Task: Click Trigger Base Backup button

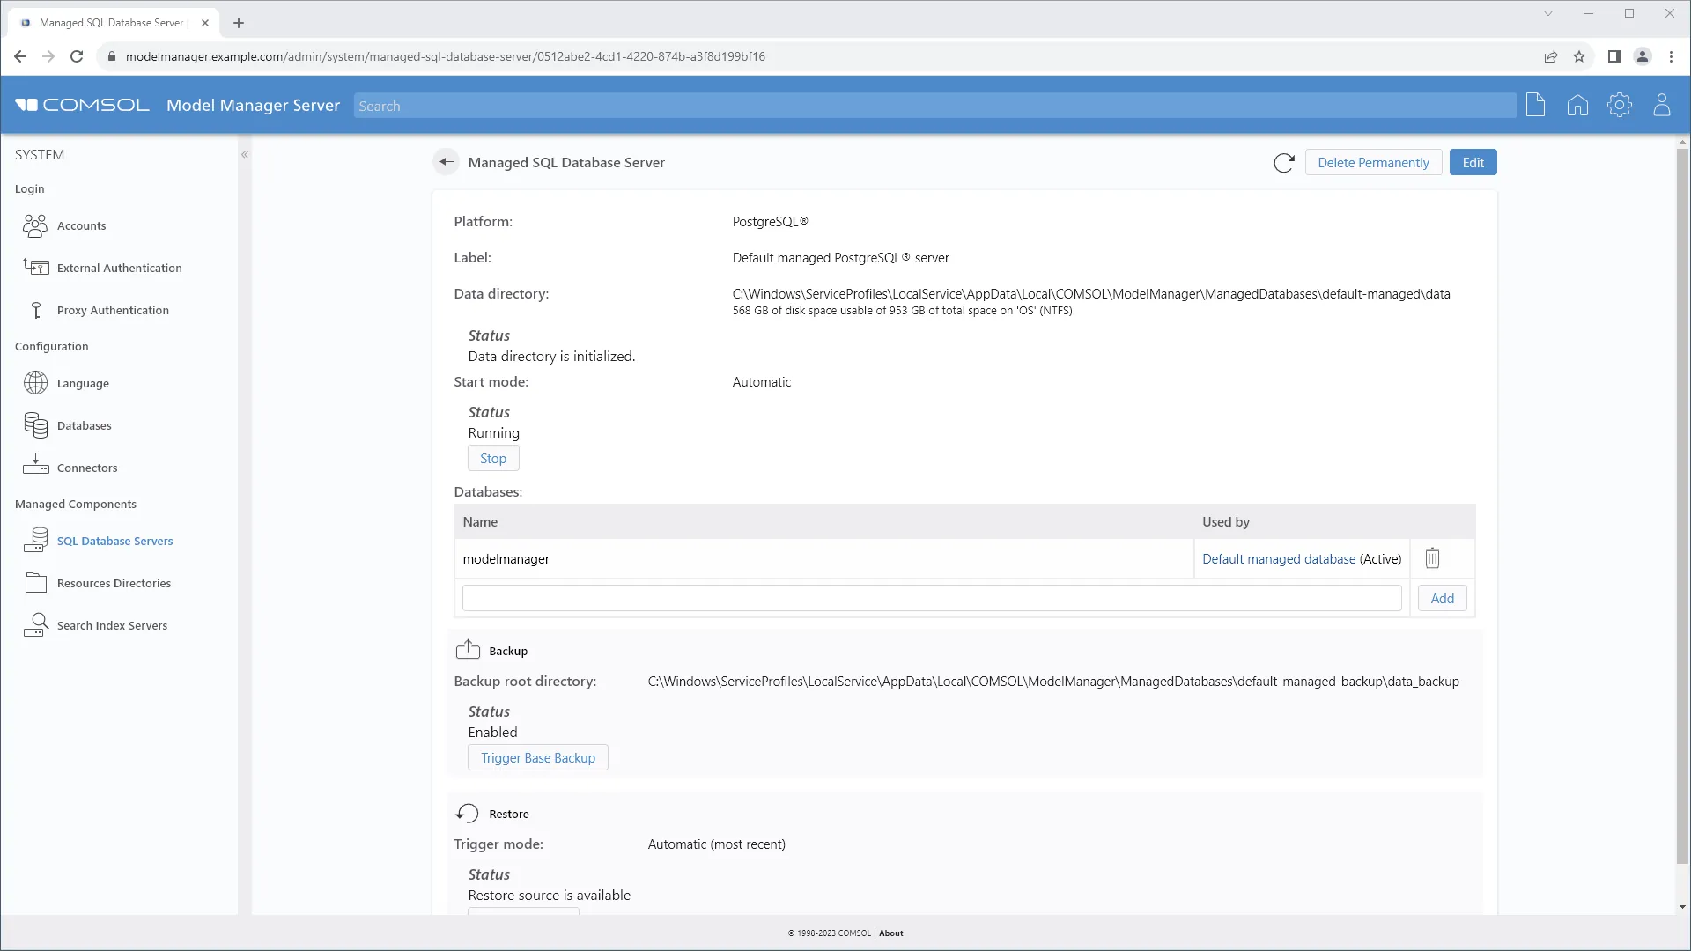Action: click(537, 758)
